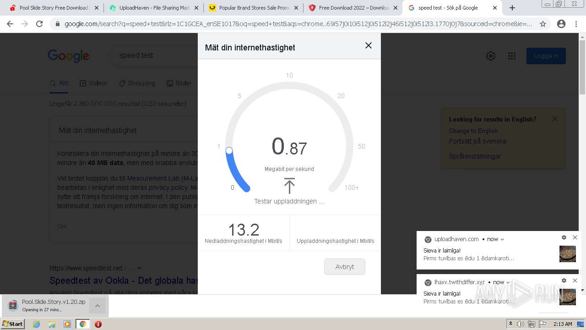
Task: Click Change to English link
Action: click(x=473, y=131)
